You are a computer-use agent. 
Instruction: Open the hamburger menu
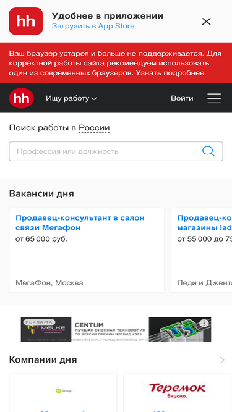(214, 98)
